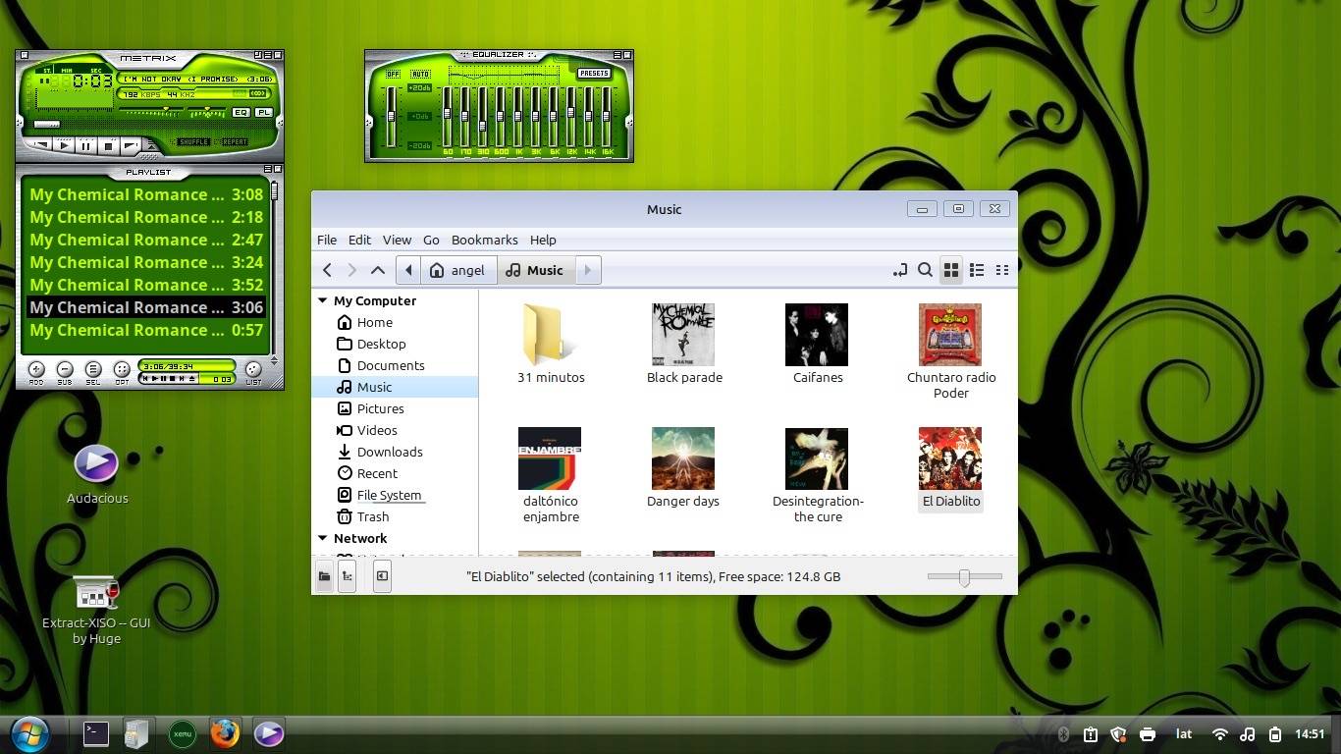Open the View menu
This screenshot has width=1341, height=754.
397,240
